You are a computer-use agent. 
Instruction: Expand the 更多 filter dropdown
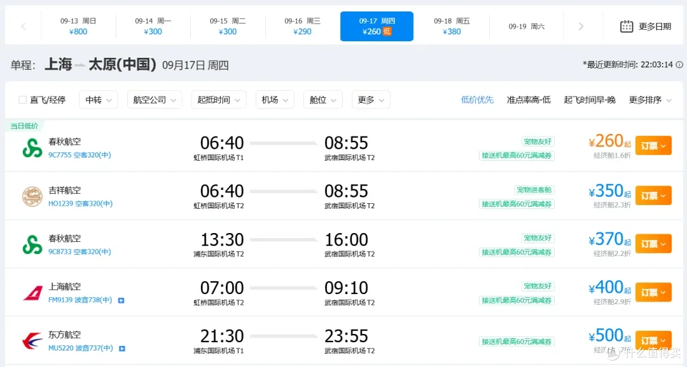pos(371,100)
